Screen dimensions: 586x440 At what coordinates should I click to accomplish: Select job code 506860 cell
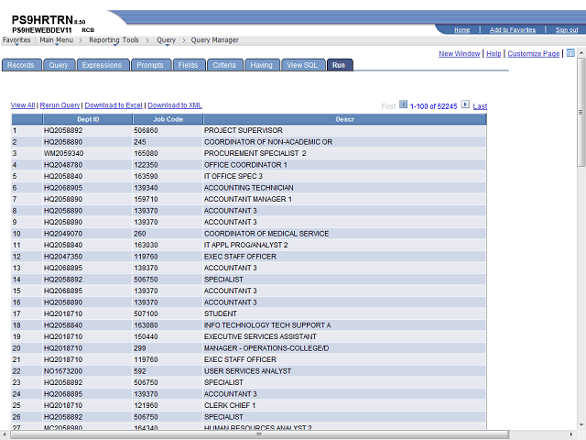[168, 130]
